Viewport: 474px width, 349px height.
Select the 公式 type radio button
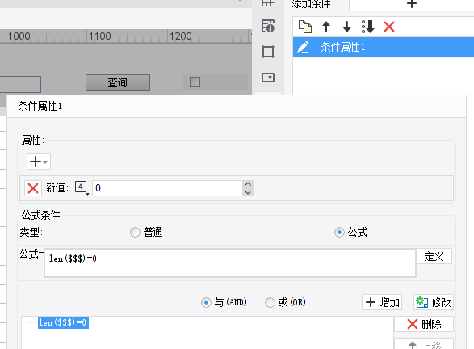coord(339,233)
